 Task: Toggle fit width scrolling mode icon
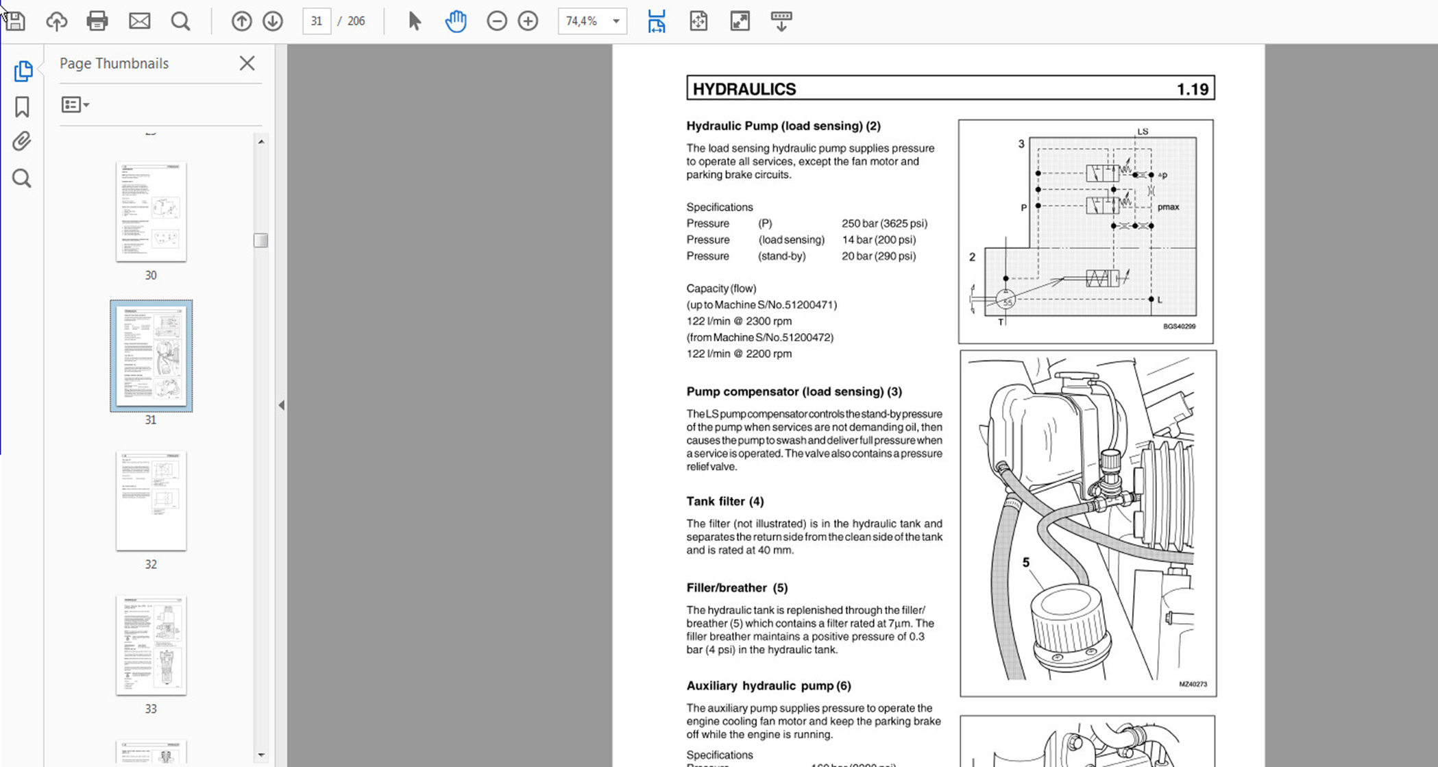point(656,21)
